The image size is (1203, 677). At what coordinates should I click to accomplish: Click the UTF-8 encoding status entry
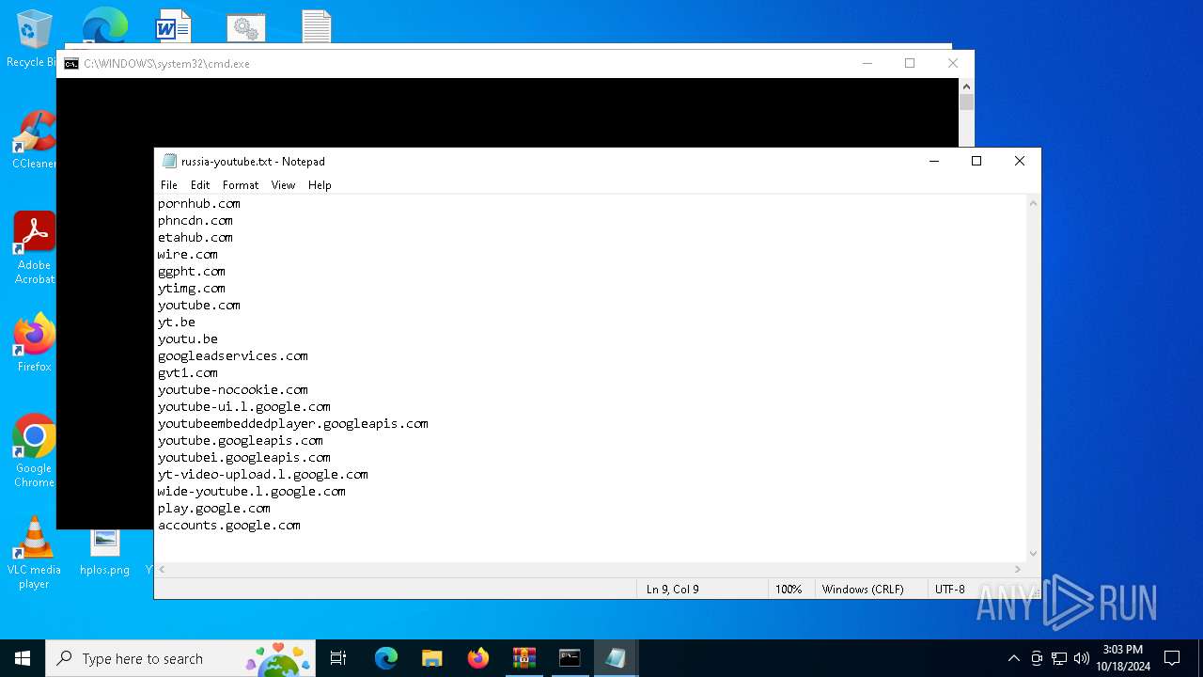(950, 590)
